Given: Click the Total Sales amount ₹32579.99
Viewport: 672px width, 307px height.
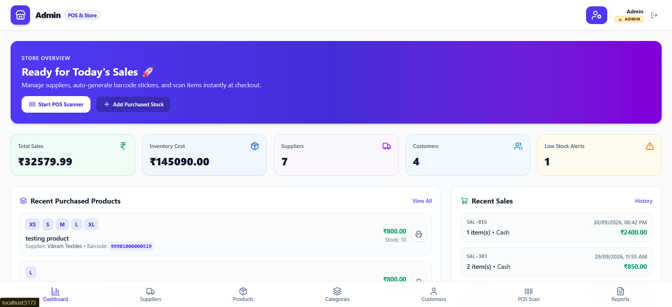Looking at the screenshot, I should point(45,161).
